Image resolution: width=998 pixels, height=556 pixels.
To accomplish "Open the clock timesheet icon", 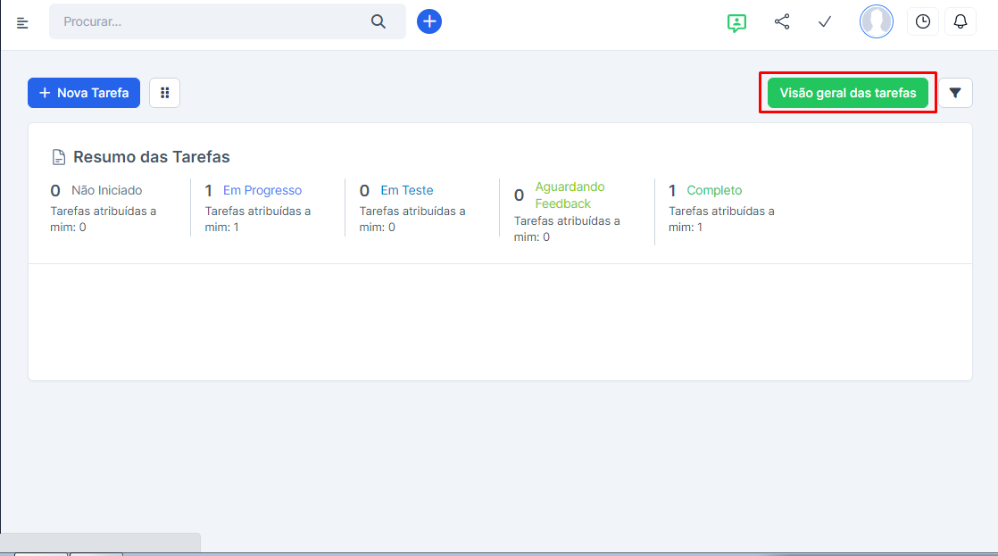I will (922, 21).
